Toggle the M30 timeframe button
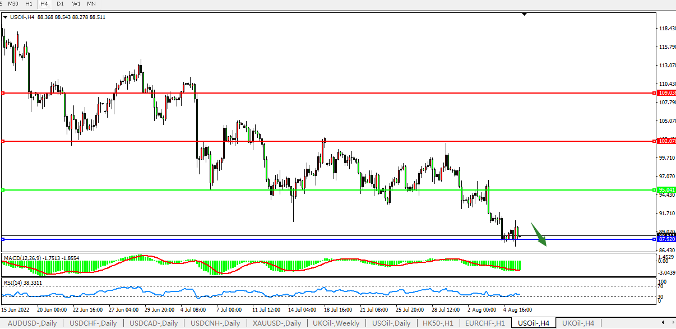676x329 pixels. (13, 4)
